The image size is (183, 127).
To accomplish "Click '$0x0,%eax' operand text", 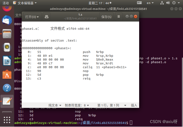I will coord(105,60).
